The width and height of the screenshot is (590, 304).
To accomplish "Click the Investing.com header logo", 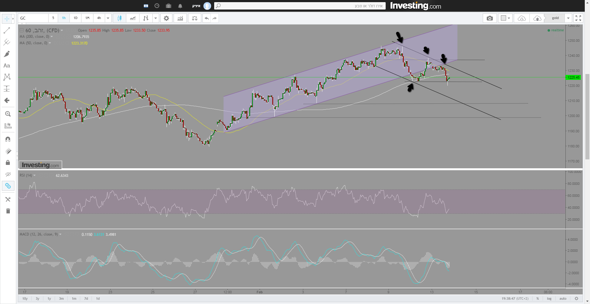I will point(415,6).
